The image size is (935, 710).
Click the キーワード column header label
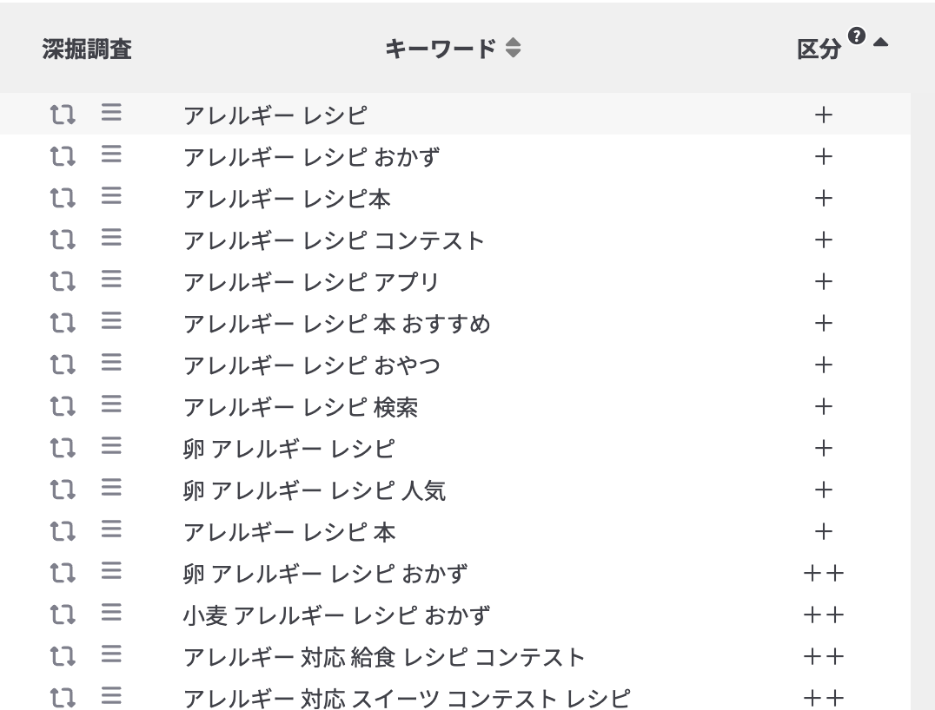pos(440,49)
